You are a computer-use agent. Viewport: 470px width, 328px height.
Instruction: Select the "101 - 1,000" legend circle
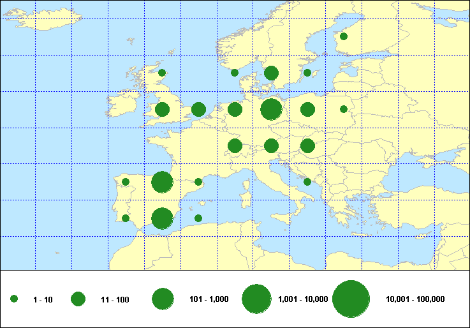(x=163, y=299)
